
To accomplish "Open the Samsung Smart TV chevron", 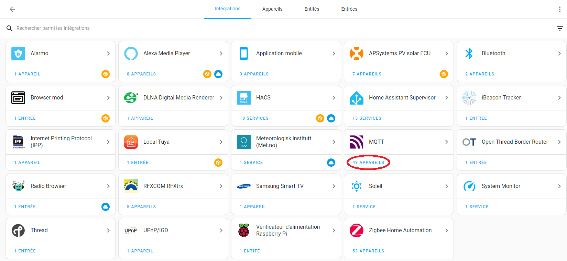I will (334, 186).
